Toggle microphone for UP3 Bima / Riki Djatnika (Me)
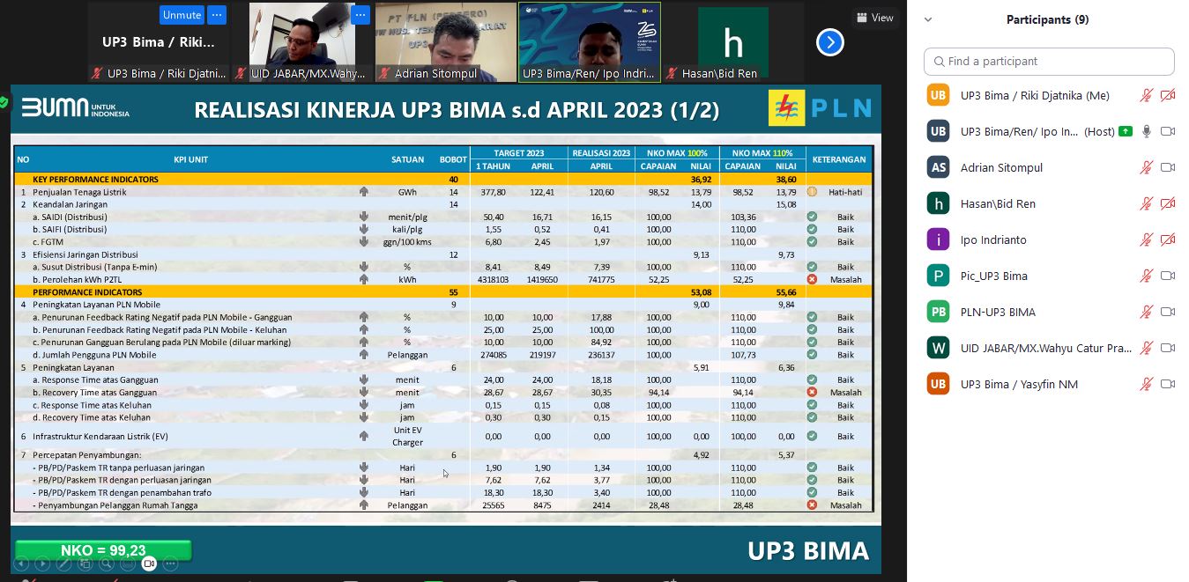The width and height of the screenshot is (1189, 582). pyautogui.click(x=1147, y=95)
